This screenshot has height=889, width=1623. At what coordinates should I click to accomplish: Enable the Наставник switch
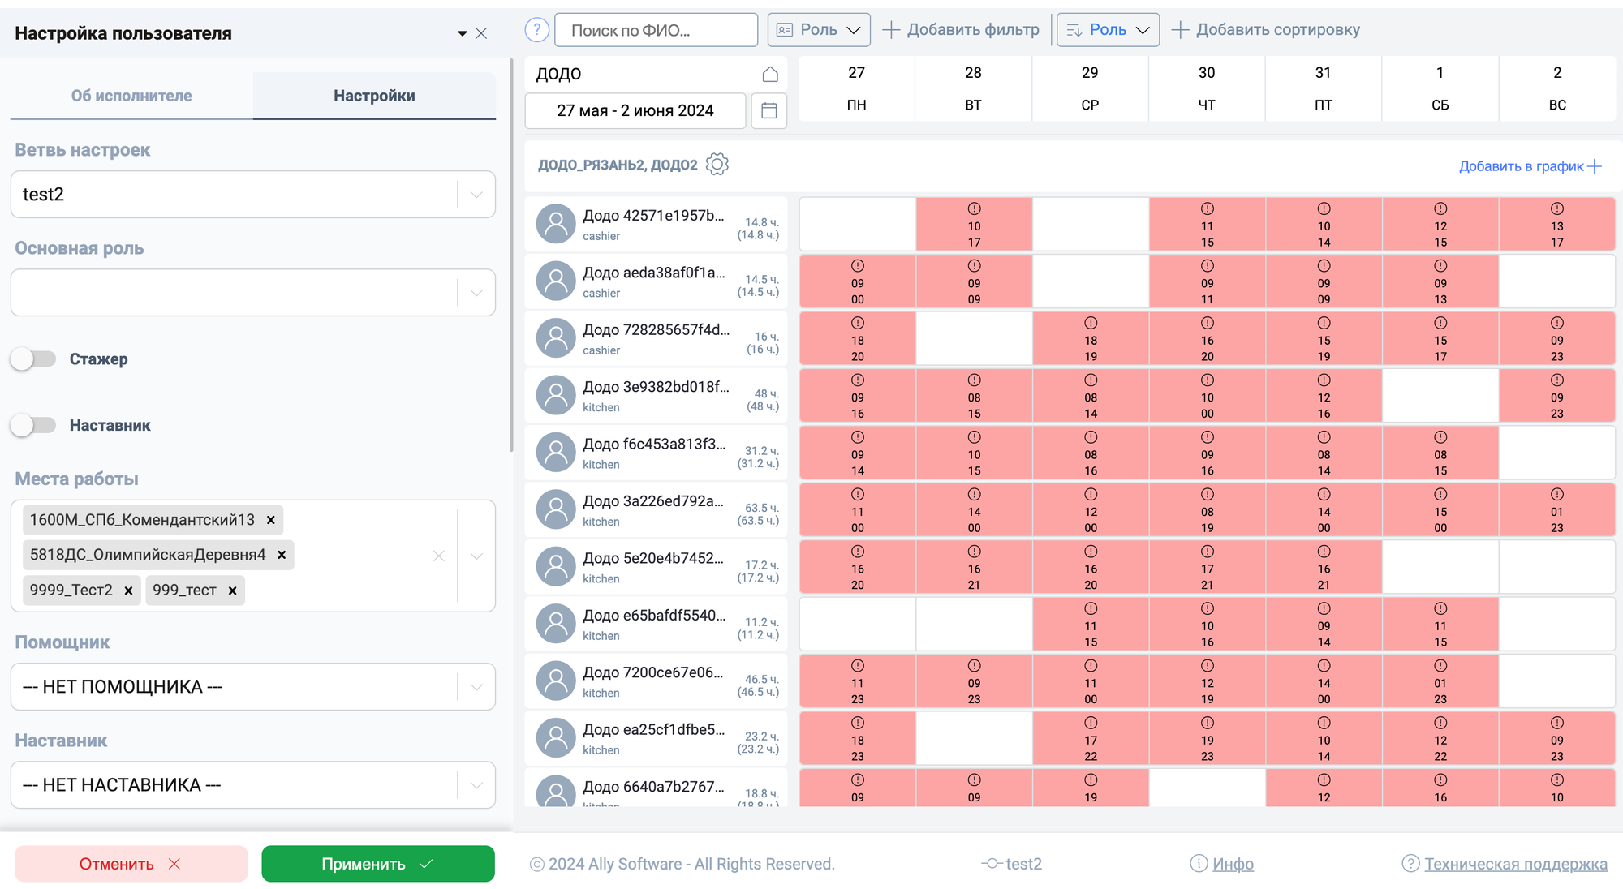[x=33, y=425]
